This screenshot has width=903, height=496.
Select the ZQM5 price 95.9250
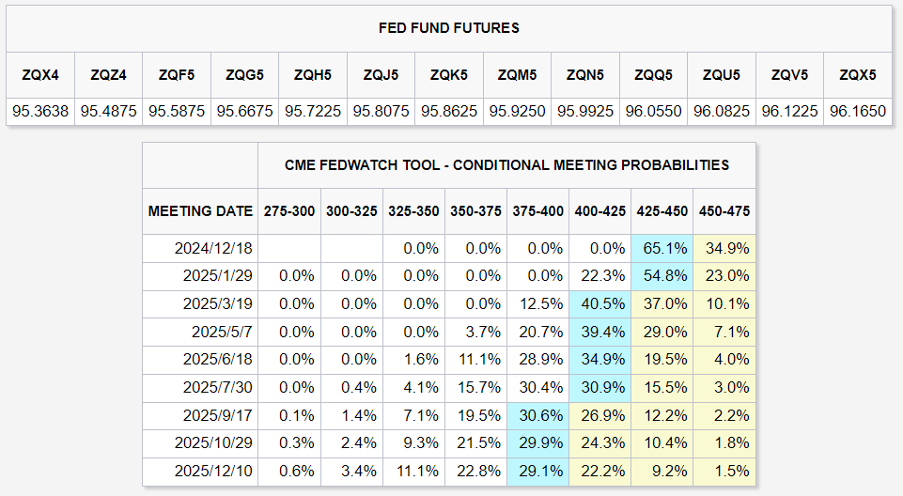click(517, 111)
